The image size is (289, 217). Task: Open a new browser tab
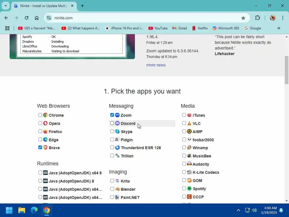click(82, 6)
